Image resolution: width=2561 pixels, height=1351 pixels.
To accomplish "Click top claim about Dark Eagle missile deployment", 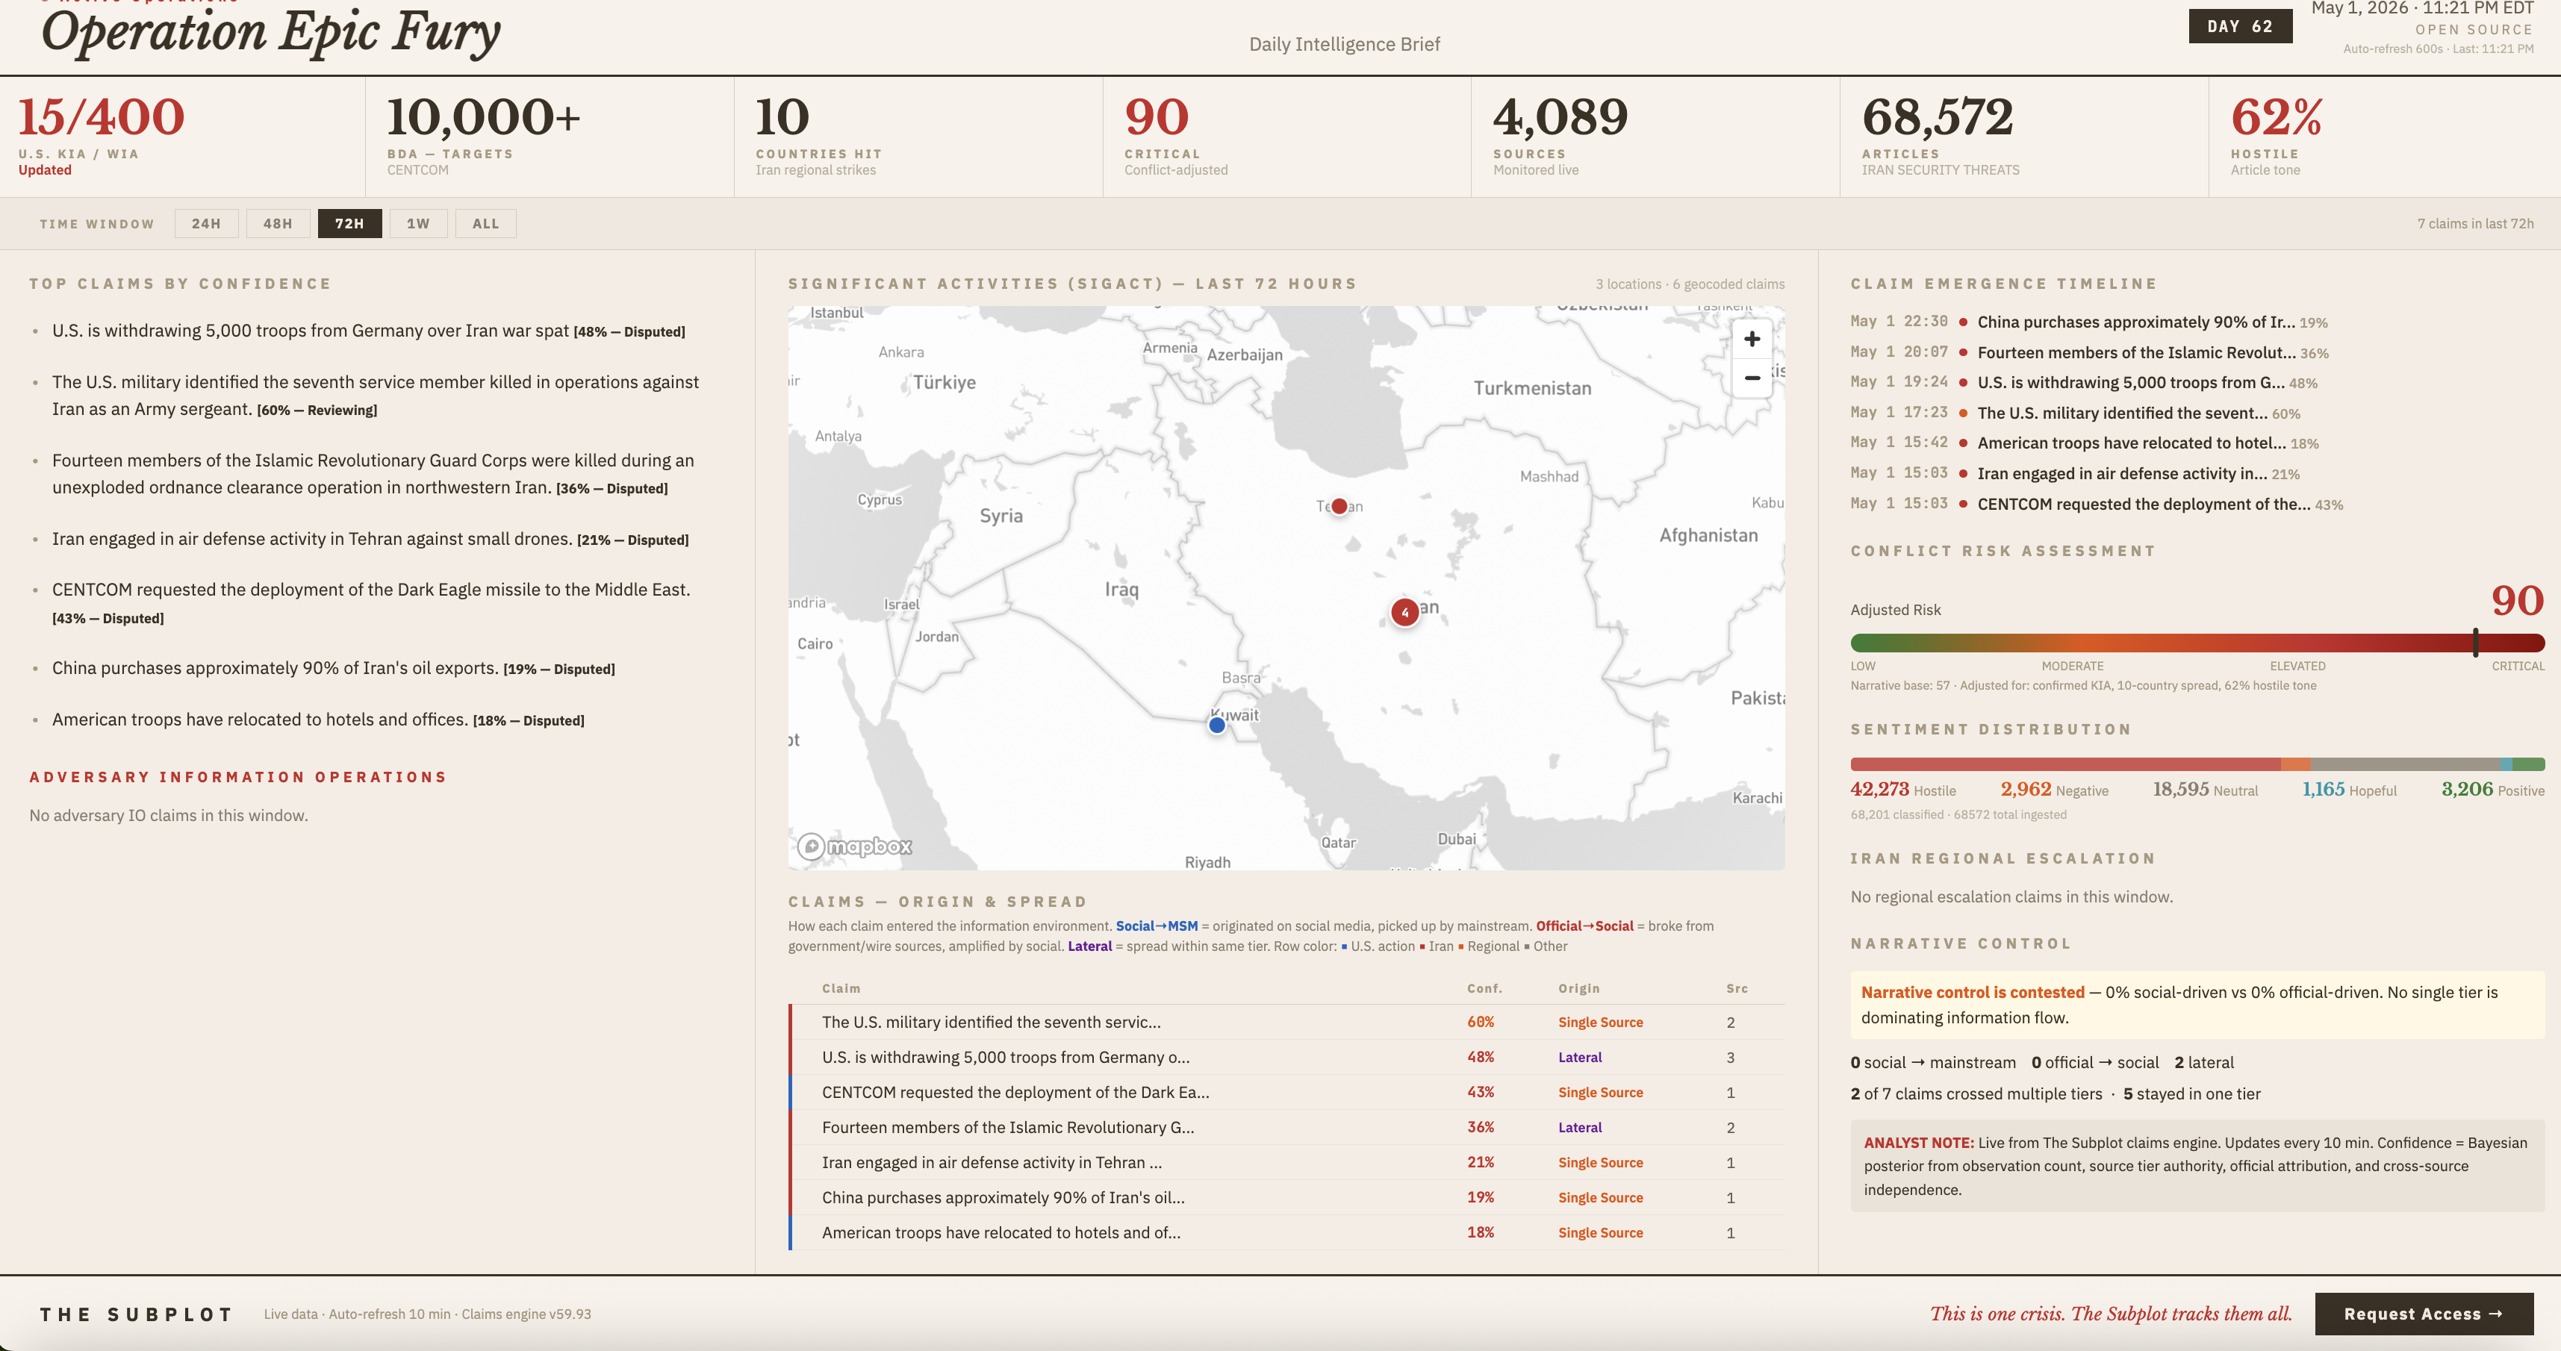I will tap(371, 602).
